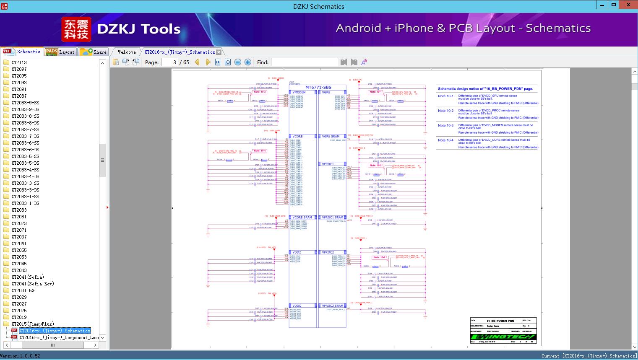This screenshot has width=638, height=360.
Task: Open the XT2041(Sofia) folder
Action: pos(23,277)
